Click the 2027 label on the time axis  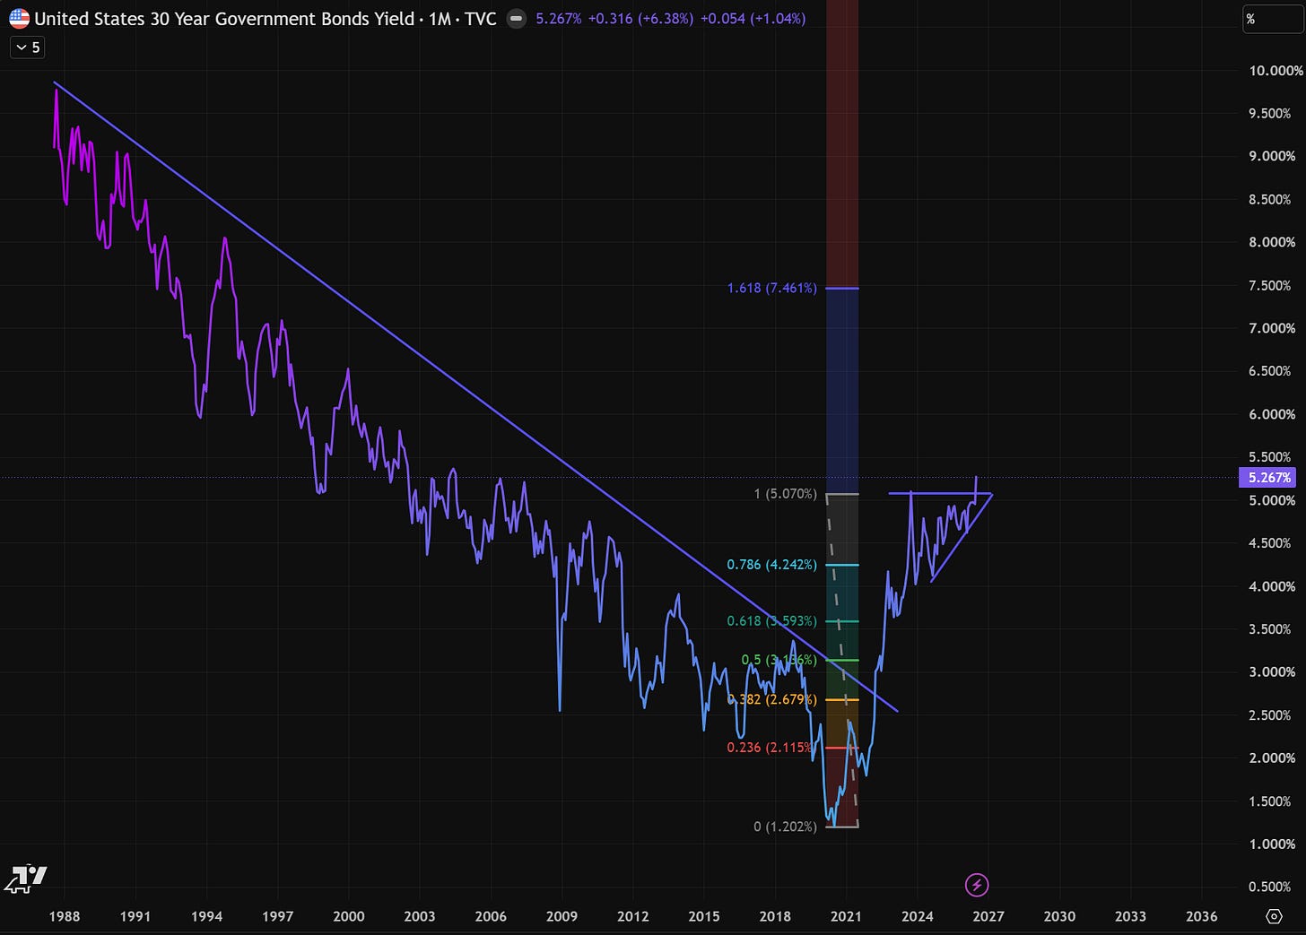[988, 916]
